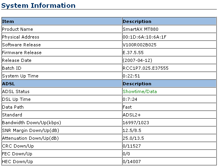The width and height of the screenshot is (218, 167).
Task: Click the Data Path value Fast
Action: [x=127, y=107]
